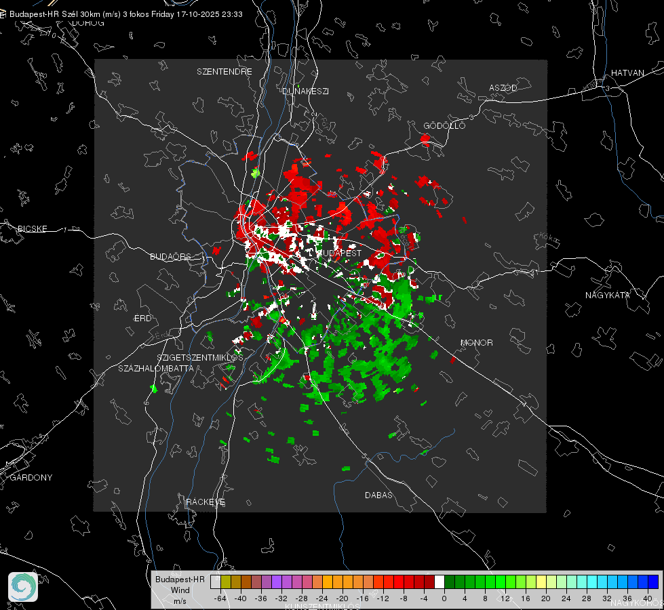Click the BUDAPEST city label on the map
664x610 pixels.
click(339, 253)
